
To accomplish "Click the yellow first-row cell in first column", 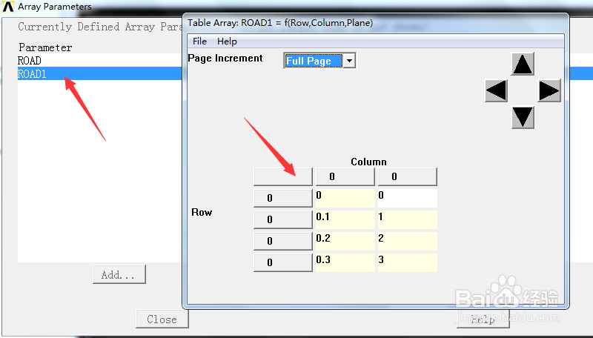I will 345,198.
